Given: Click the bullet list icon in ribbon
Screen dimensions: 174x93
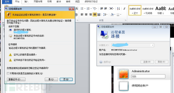Looking at the screenshot, I should click(x=82, y=9).
